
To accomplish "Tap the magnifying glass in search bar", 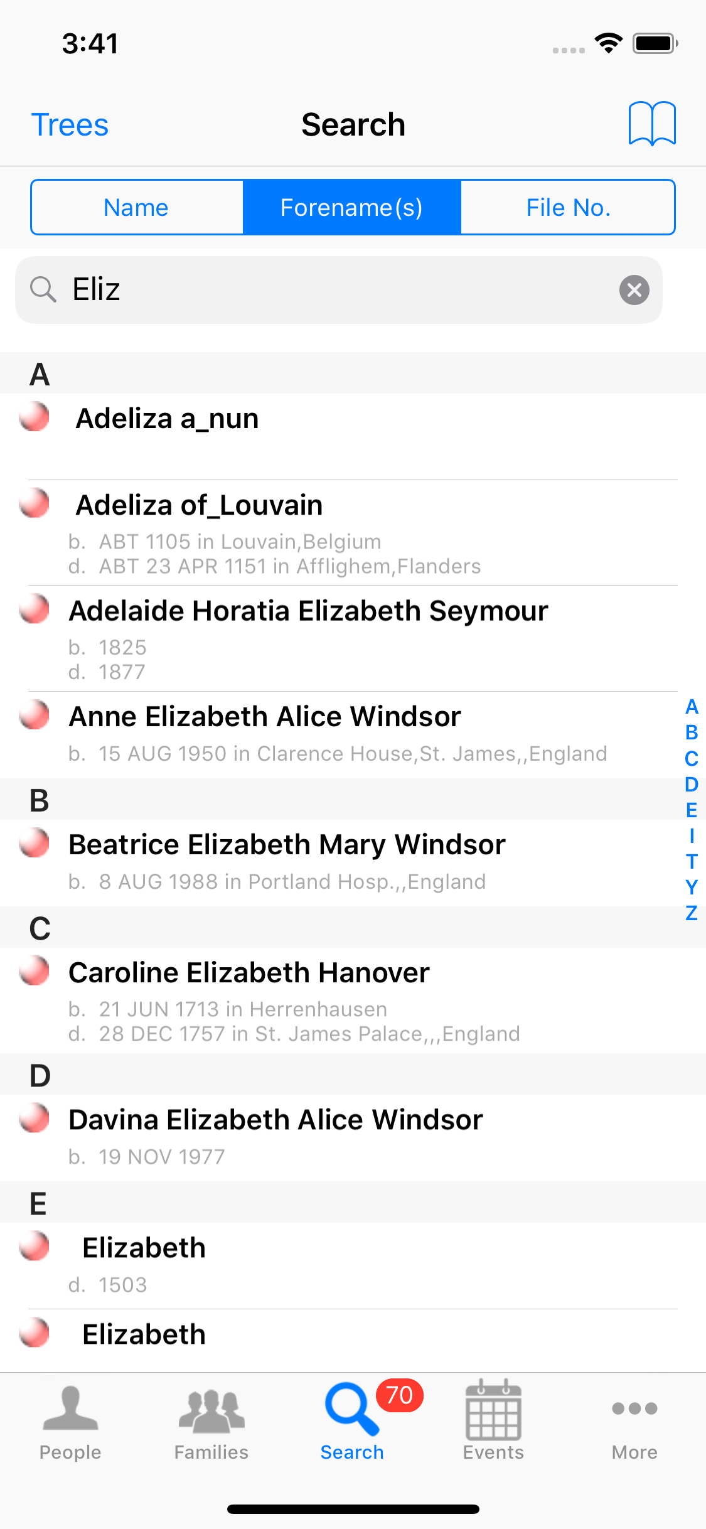I will [43, 290].
